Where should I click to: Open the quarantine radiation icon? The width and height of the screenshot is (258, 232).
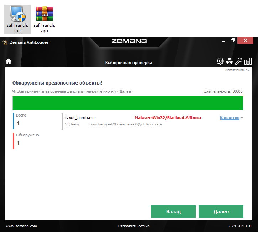tap(230, 61)
